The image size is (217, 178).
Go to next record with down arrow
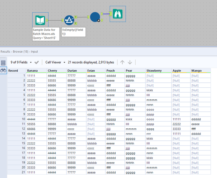130,62
